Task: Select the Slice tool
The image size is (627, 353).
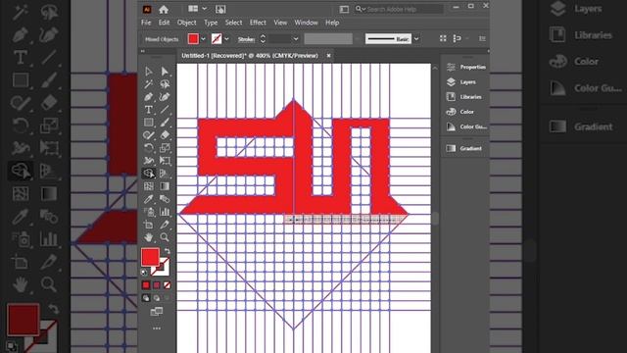Action: click(x=165, y=225)
